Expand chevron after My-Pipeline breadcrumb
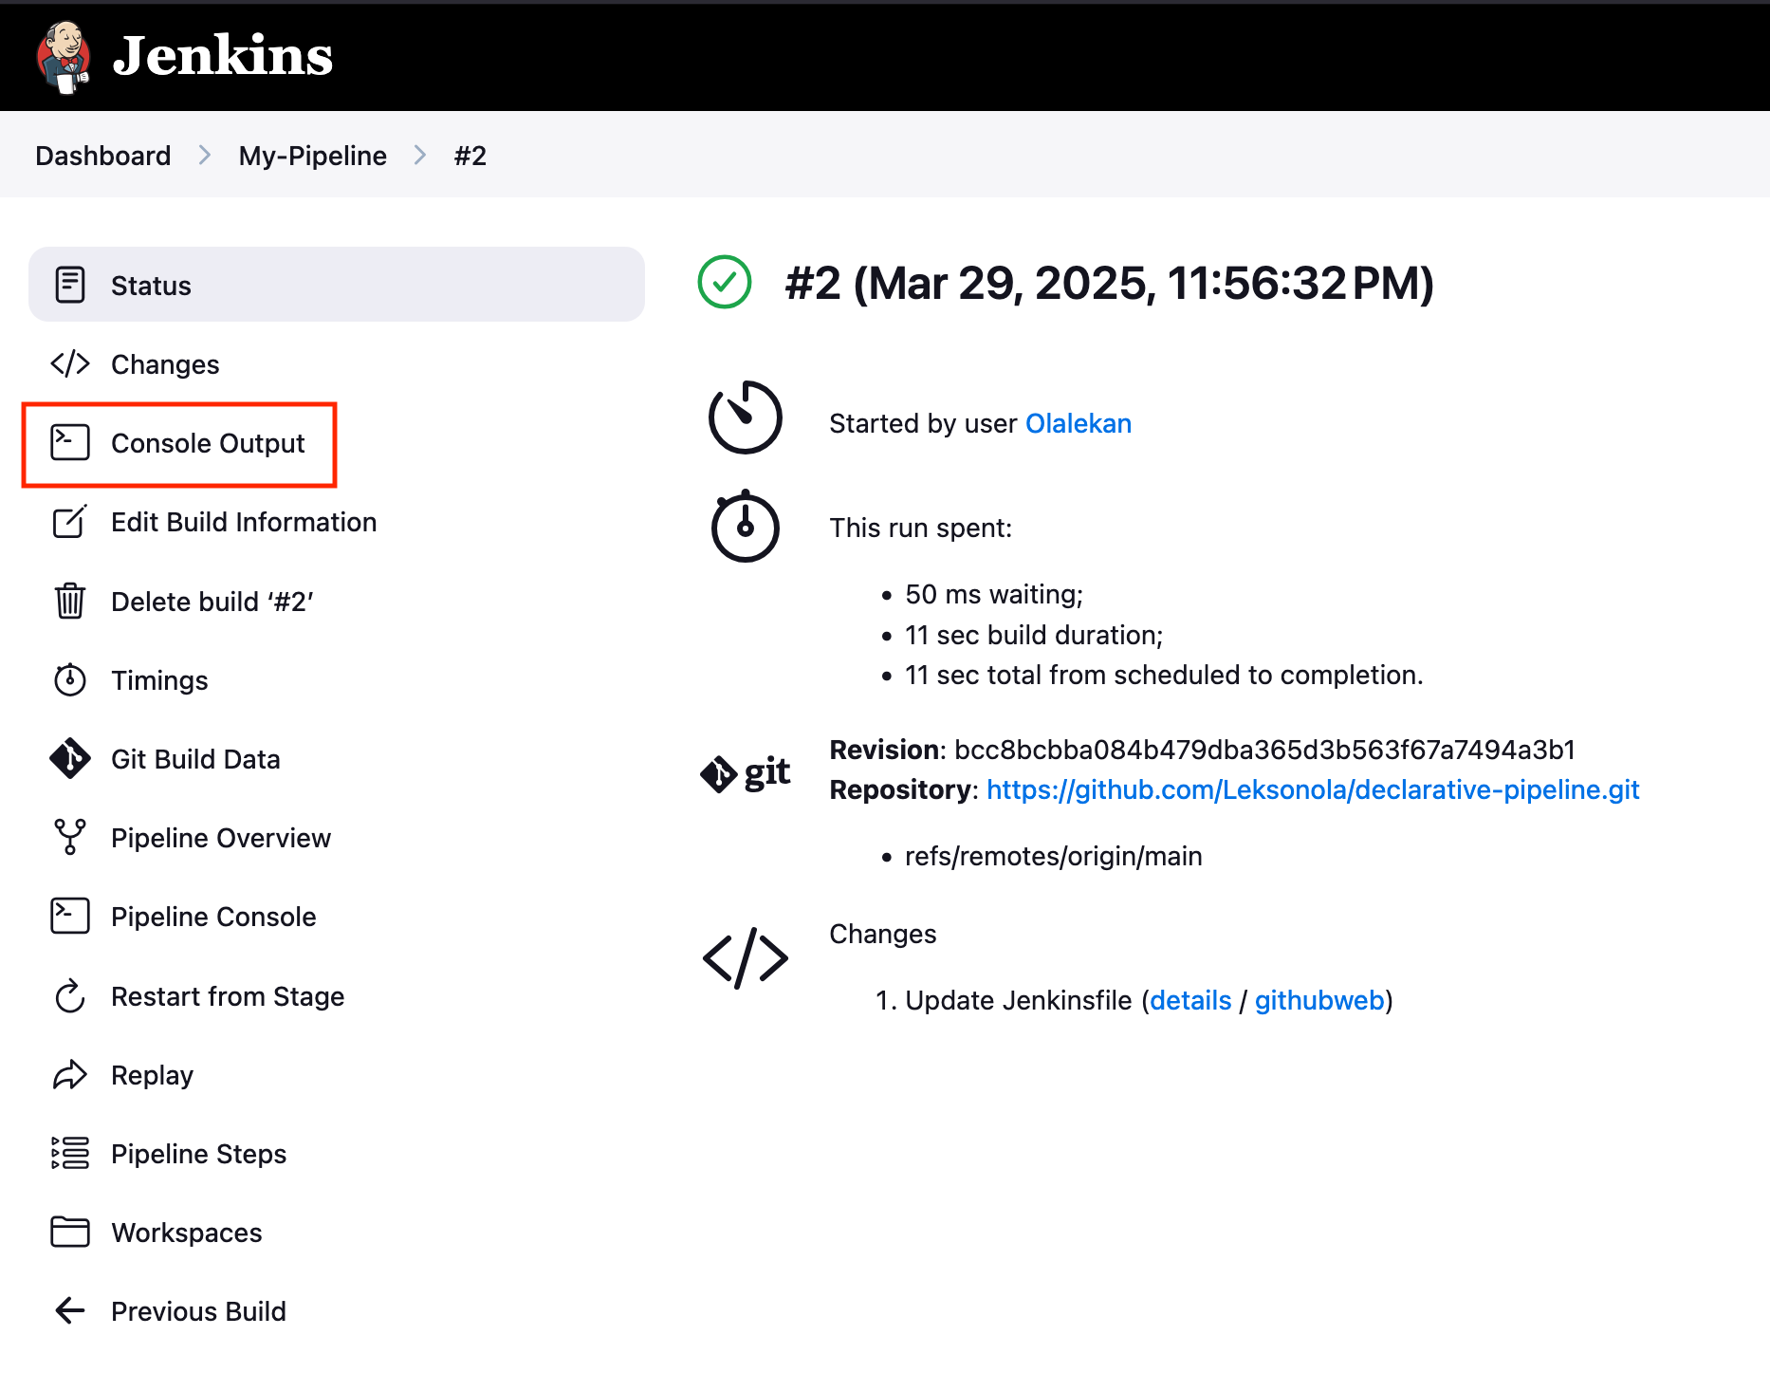 pos(420,155)
